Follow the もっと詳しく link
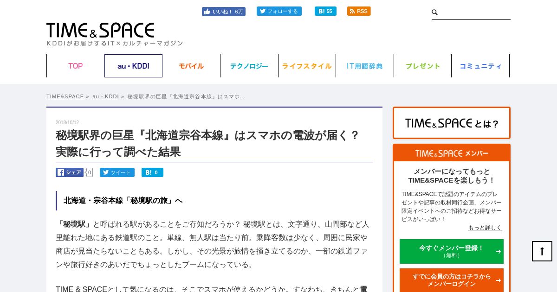557x292 pixels. 485,228
